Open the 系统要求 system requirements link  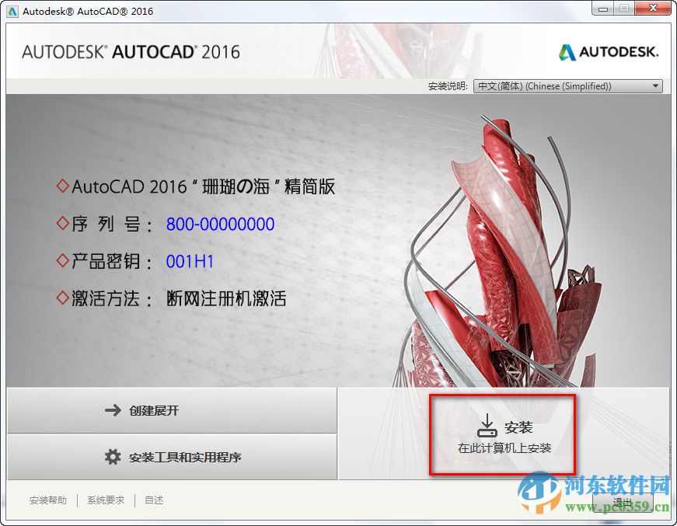tap(106, 500)
